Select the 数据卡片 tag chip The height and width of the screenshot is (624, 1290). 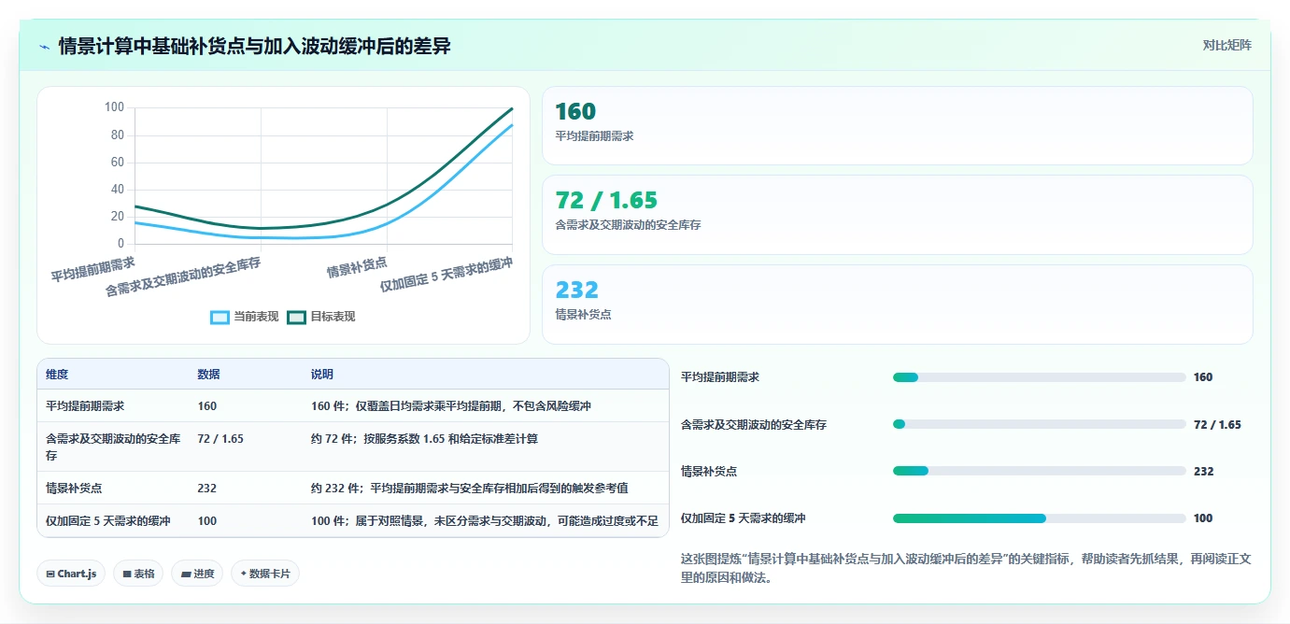click(265, 574)
